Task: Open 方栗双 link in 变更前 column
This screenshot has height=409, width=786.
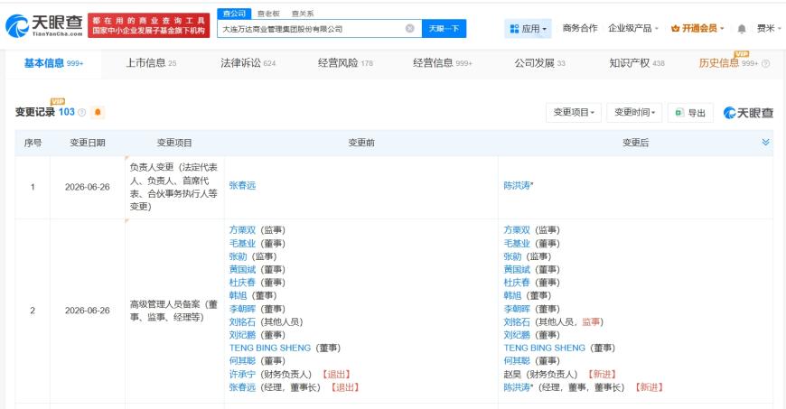Action: coord(243,230)
